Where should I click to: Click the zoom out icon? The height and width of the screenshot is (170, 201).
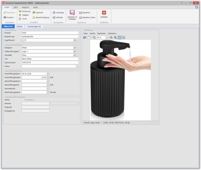(111, 38)
